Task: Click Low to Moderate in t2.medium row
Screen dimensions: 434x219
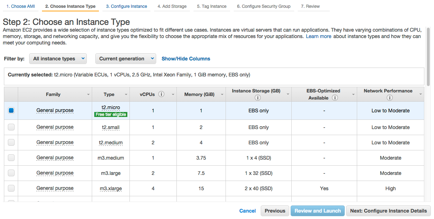Action: pyautogui.click(x=391, y=143)
